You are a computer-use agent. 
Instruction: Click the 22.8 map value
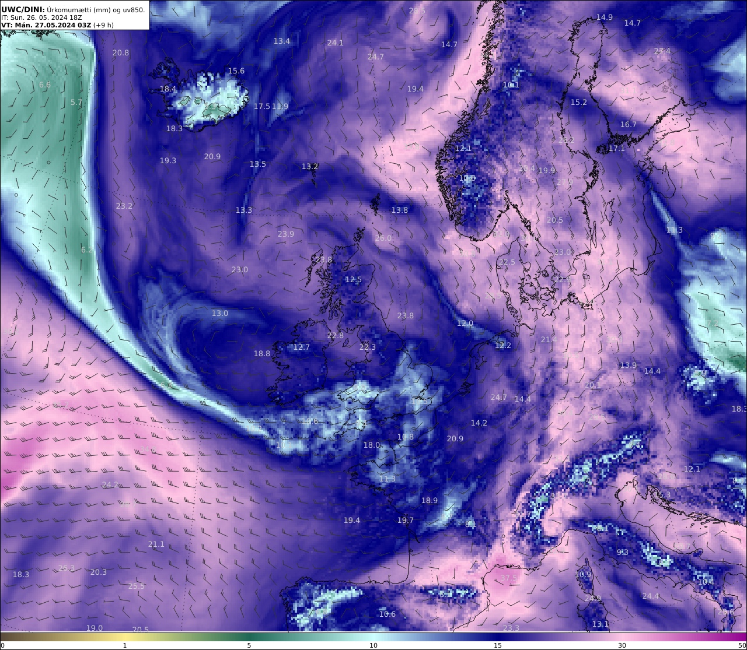tap(336, 336)
